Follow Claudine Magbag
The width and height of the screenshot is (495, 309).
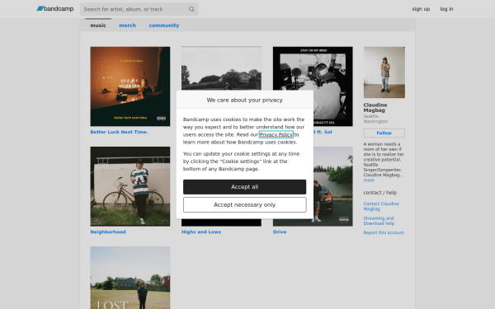384,133
